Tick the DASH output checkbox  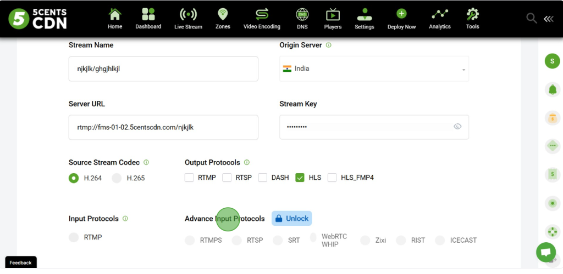point(263,178)
